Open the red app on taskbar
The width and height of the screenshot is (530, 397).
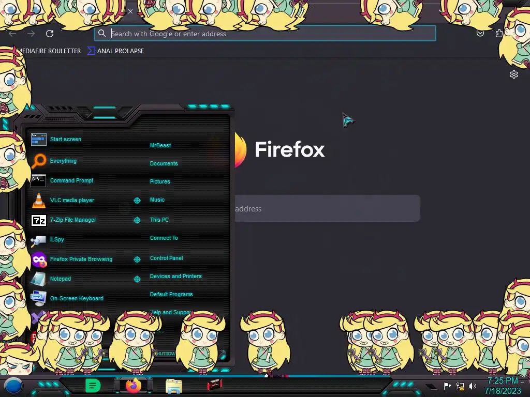coord(214,385)
